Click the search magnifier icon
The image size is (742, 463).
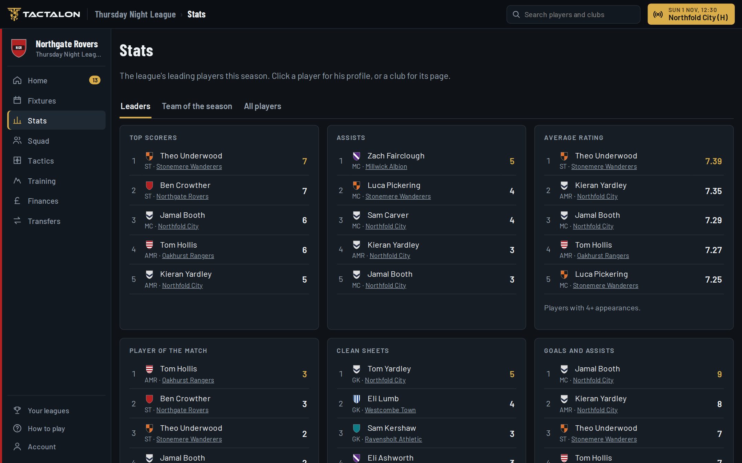pos(516,14)
